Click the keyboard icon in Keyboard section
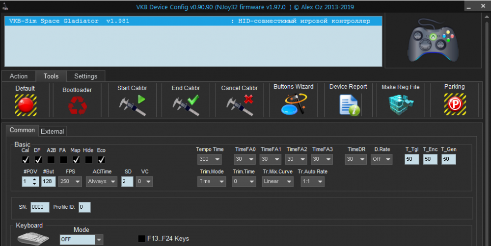Screen dimensions: 491x246 click(x=33, y=238)
